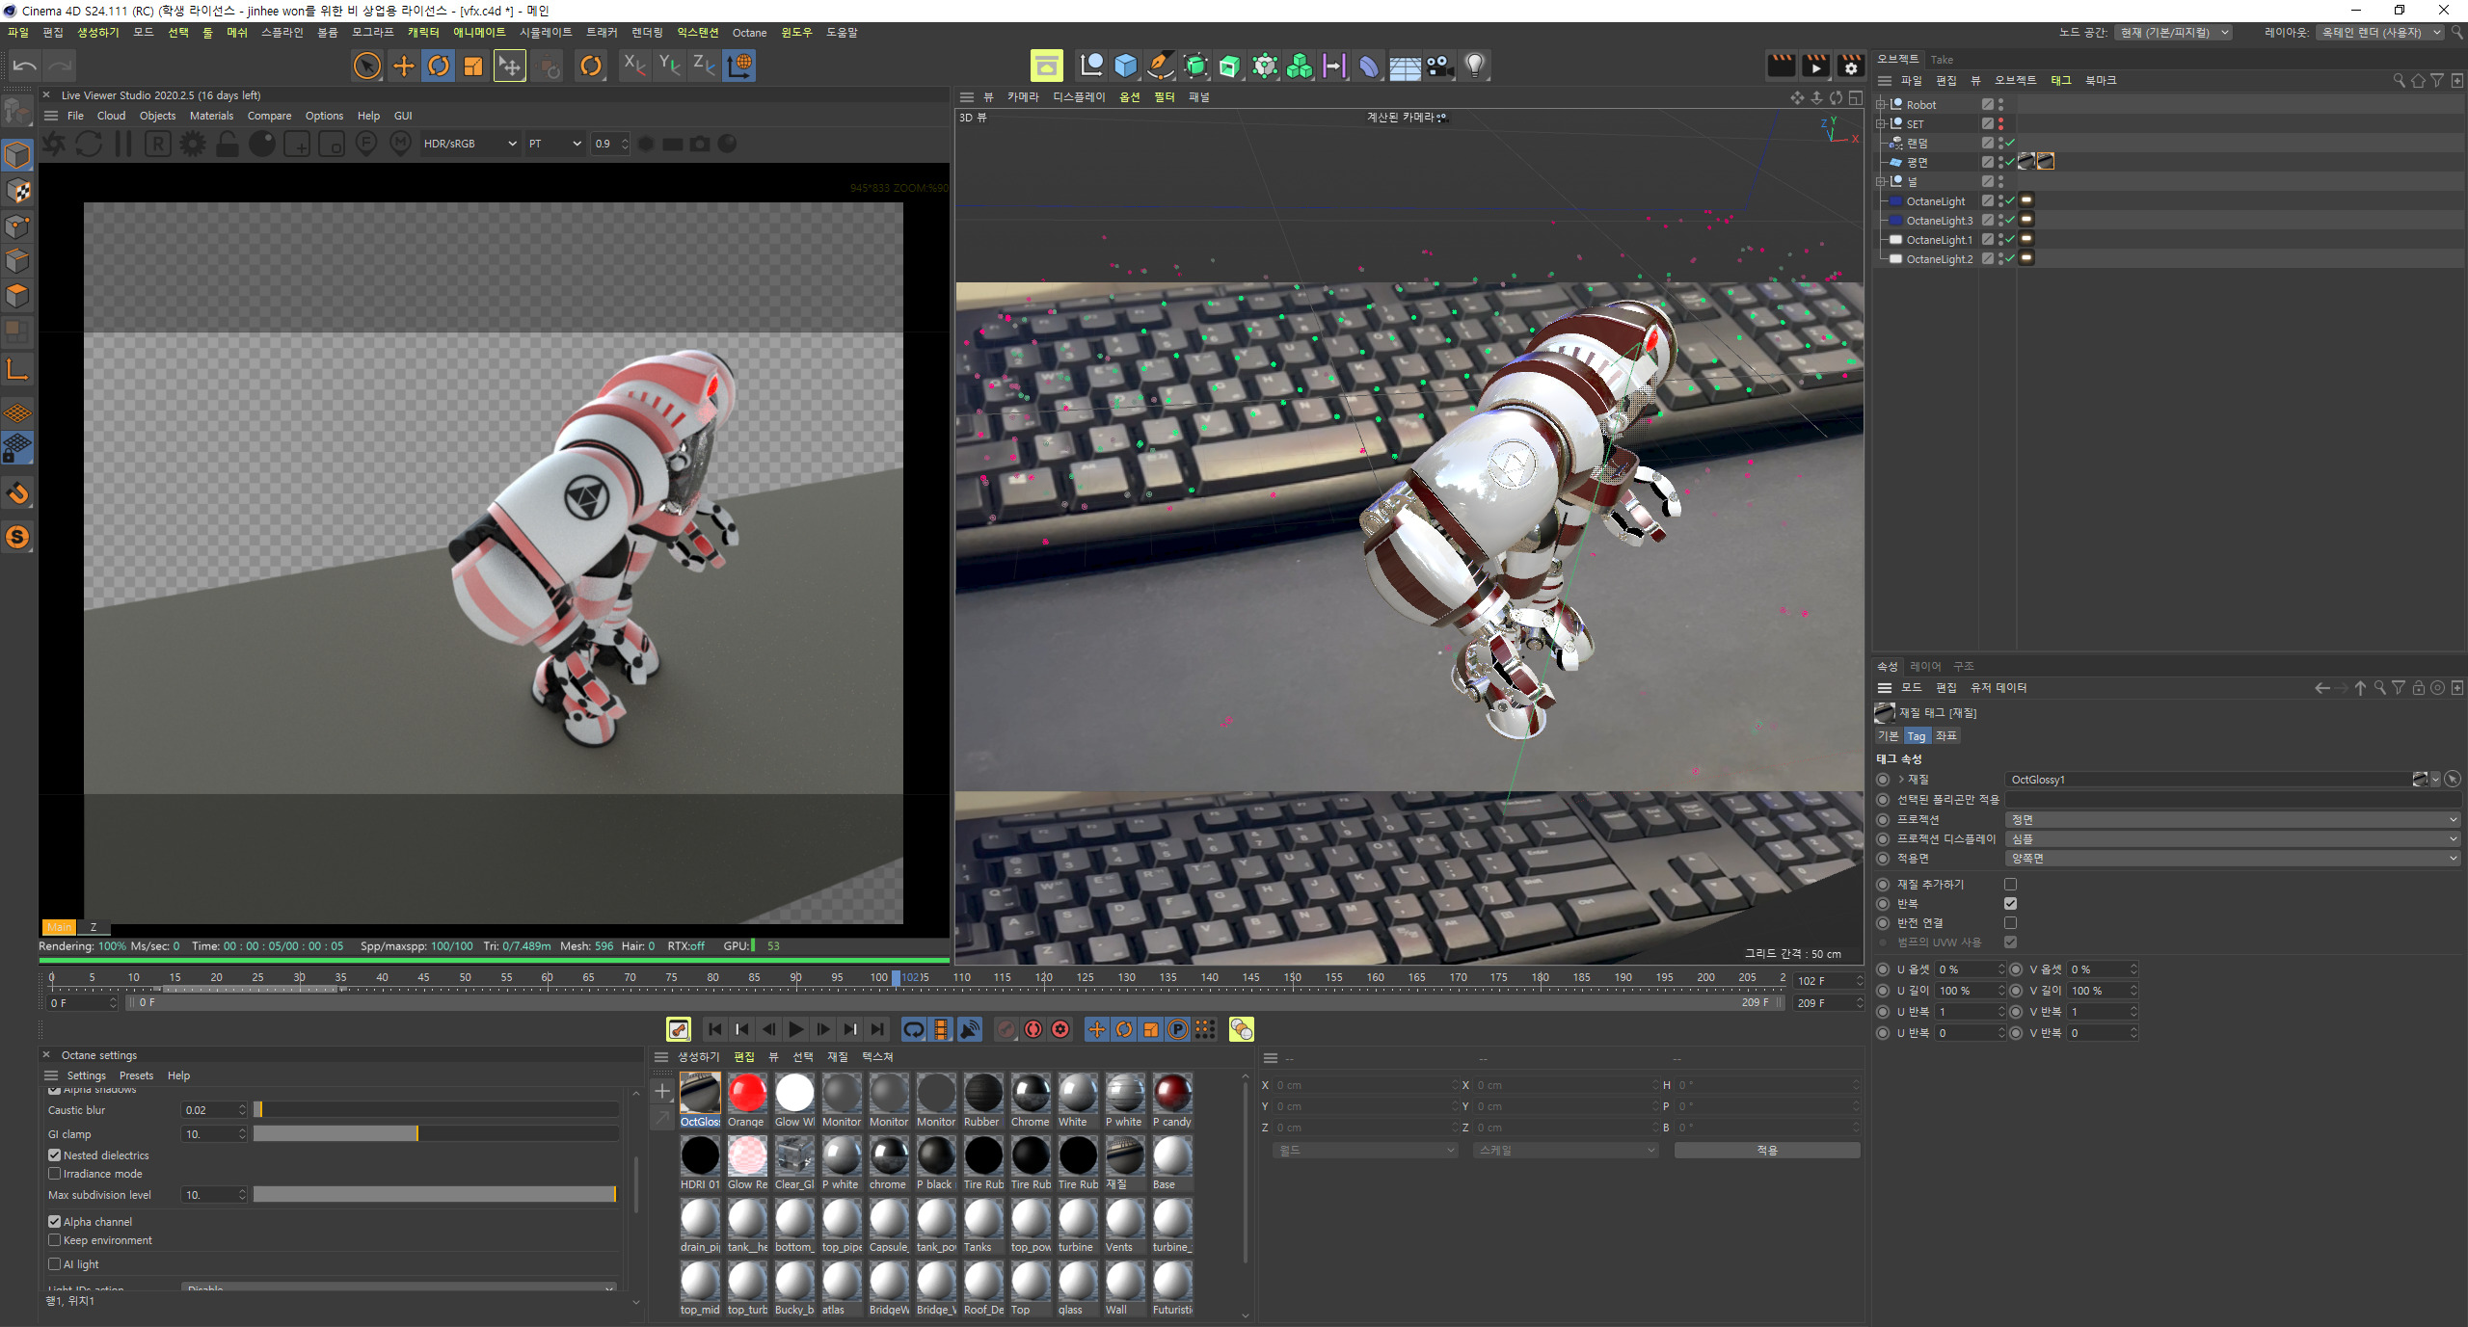This screenshot has width=2468, height=1327.
Task: Click the Autokeying red icon
Action: (x=1033, y=1030)
